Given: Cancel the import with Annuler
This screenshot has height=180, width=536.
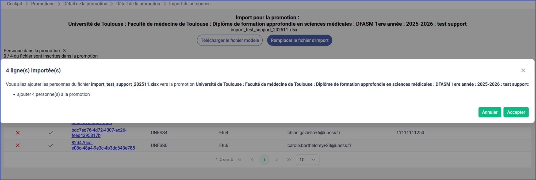Looking at the screenshot, I should tap(489, 112).
